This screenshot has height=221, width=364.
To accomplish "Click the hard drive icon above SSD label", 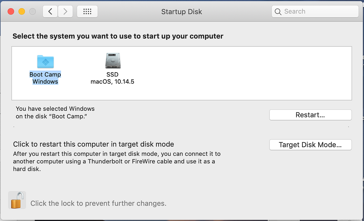I will 113,60.
